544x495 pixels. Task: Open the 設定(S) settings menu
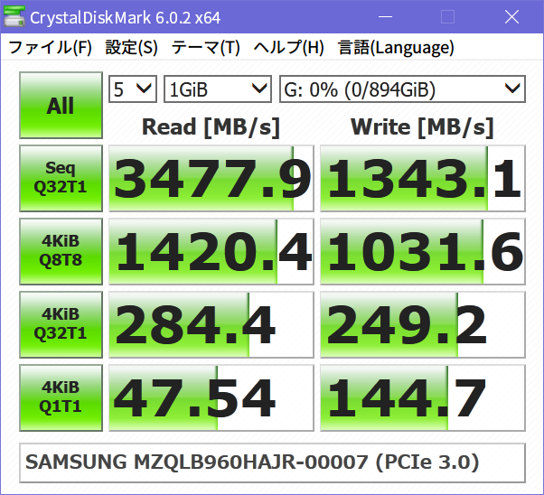tap(131, 48)
